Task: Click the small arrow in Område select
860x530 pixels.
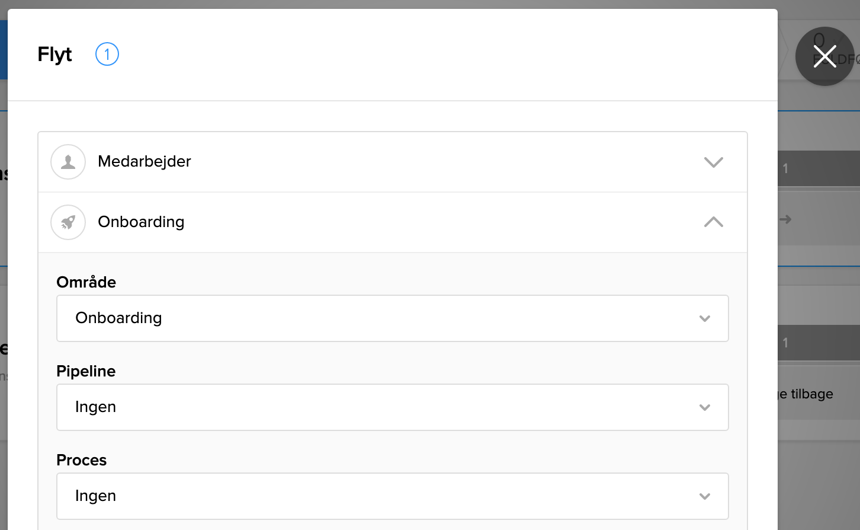Action: tap(705, 319)
